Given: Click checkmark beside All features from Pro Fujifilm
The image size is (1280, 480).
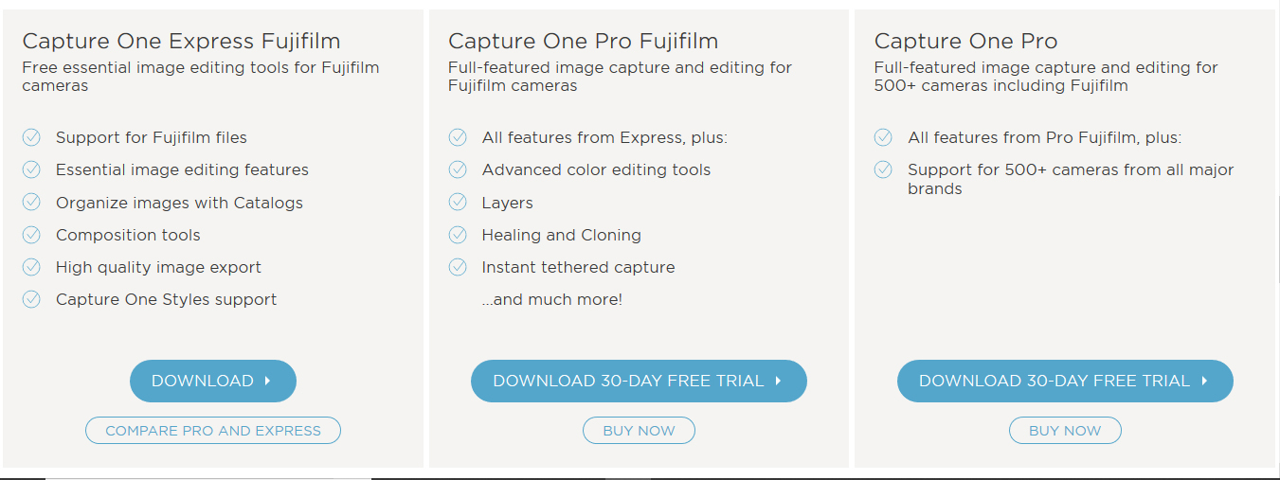Looking at the screenshot, I should point(883,138).
